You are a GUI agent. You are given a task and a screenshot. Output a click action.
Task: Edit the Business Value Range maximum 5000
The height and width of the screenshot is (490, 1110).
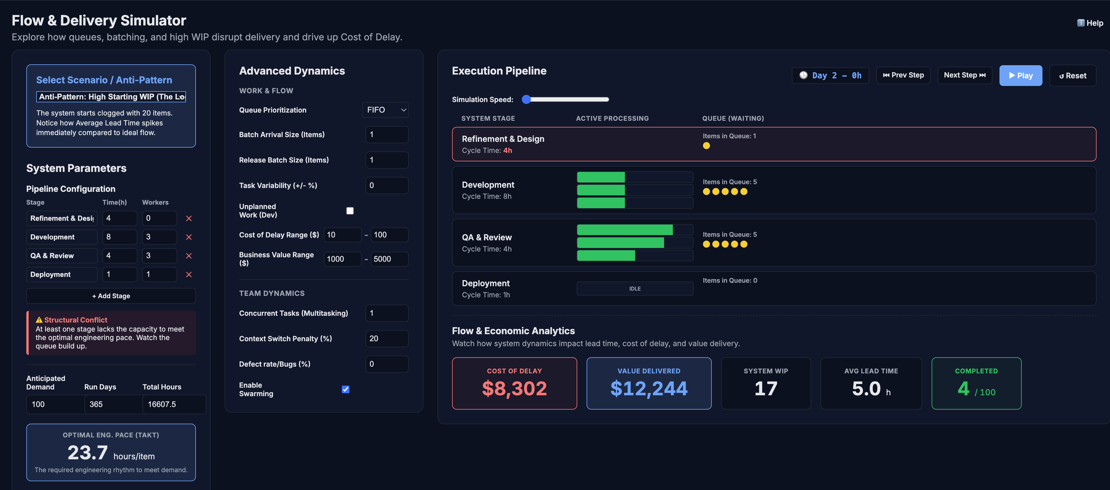[389, 259]
